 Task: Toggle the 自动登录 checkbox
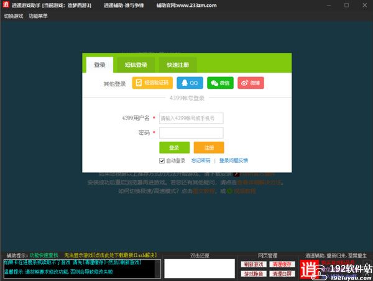tap(162, 161)
